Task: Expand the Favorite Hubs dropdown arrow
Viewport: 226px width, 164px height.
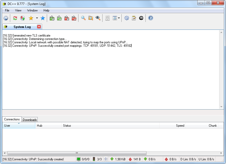Action: [x=37, y=18]
